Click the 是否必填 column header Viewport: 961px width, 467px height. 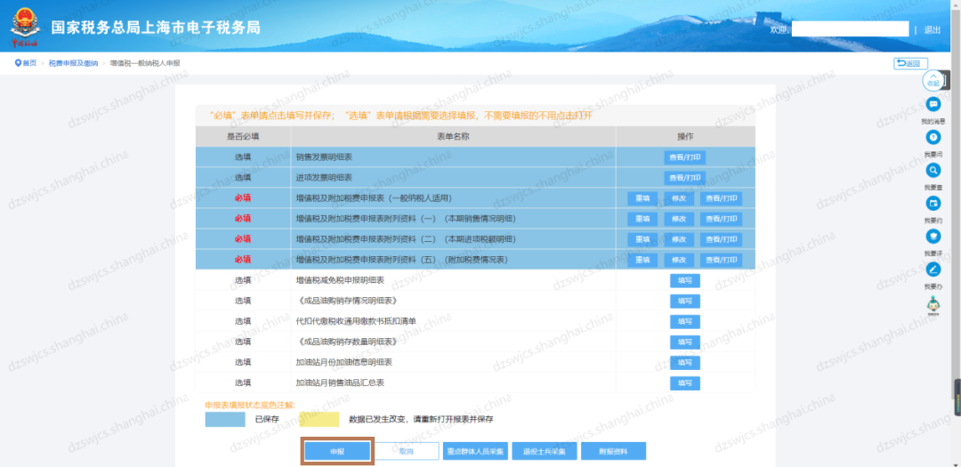pyautogui.click(x=243, y=136)
